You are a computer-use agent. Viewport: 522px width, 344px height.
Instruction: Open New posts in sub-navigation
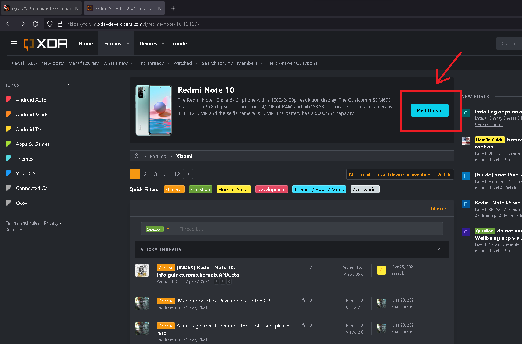click(x=53, y=63)
